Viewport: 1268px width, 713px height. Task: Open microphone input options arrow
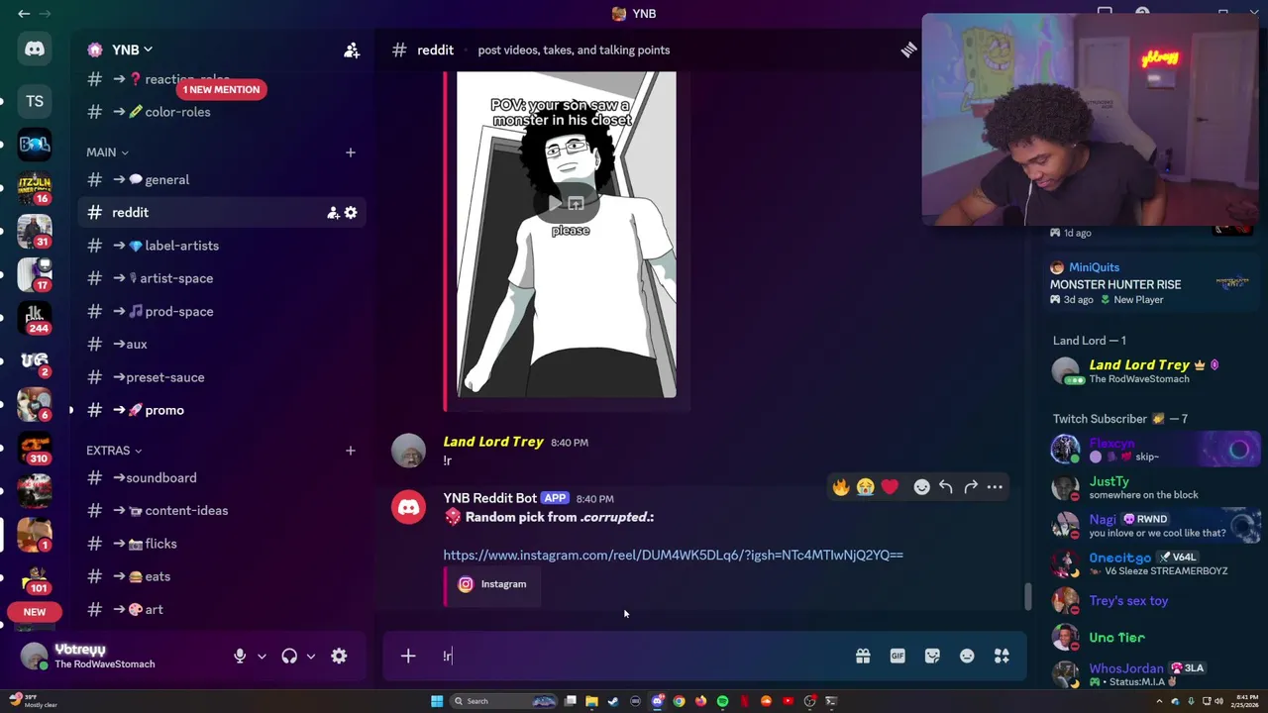262,656
